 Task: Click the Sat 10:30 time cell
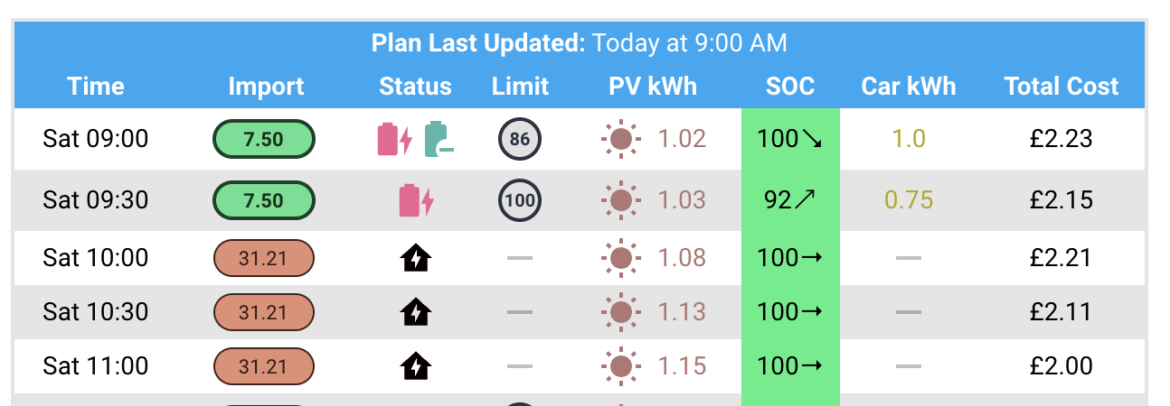pos(96,312)
